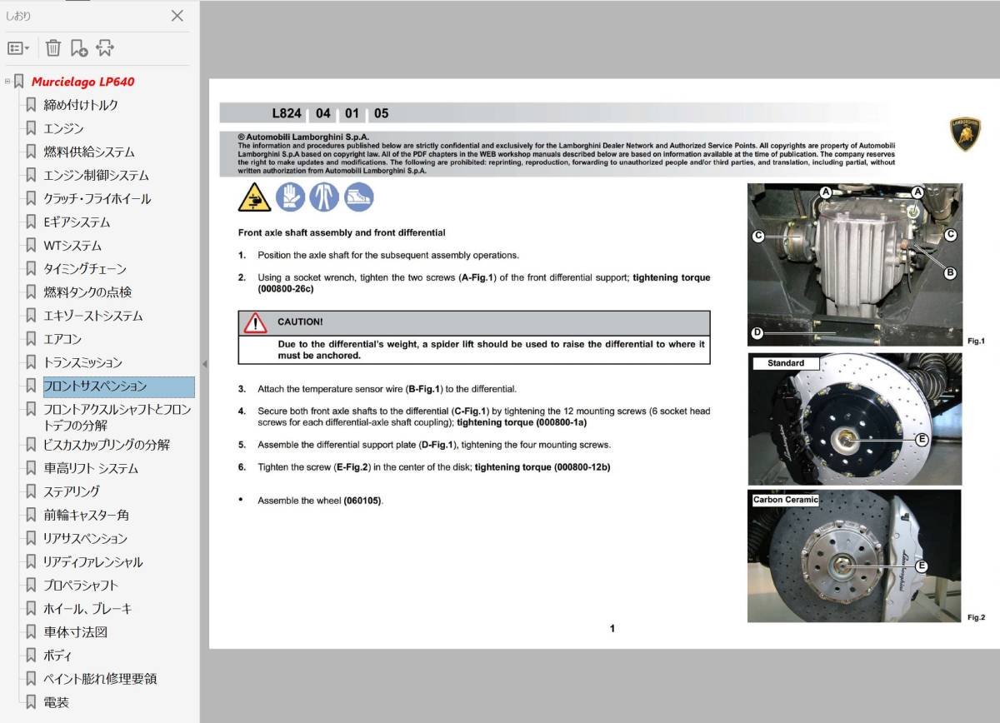Click the bookmark icon beside タイミングチェーン
Image resolution: width=1000 pixels, height=723 pixels.
click(x=31, y=268)
